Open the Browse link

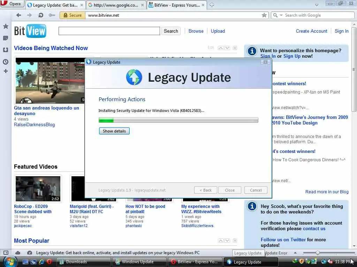pyautogui.click(x=196, y=31)
